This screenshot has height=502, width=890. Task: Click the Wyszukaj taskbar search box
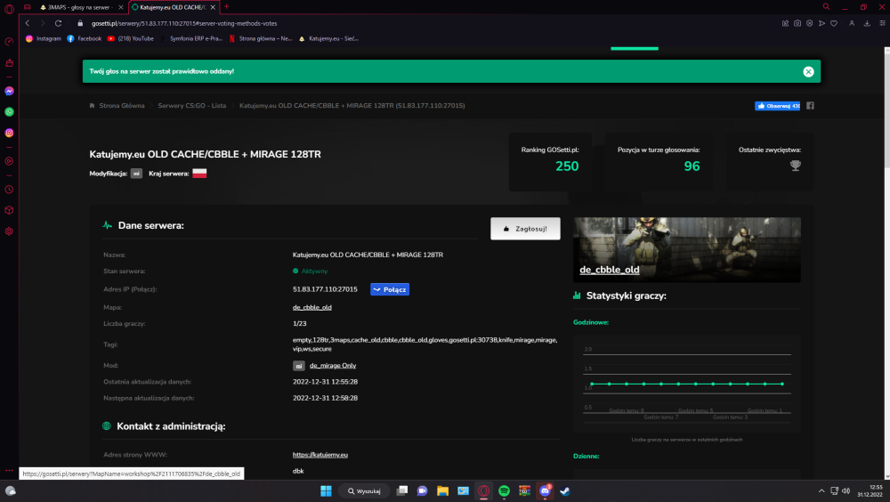(364, 490)
